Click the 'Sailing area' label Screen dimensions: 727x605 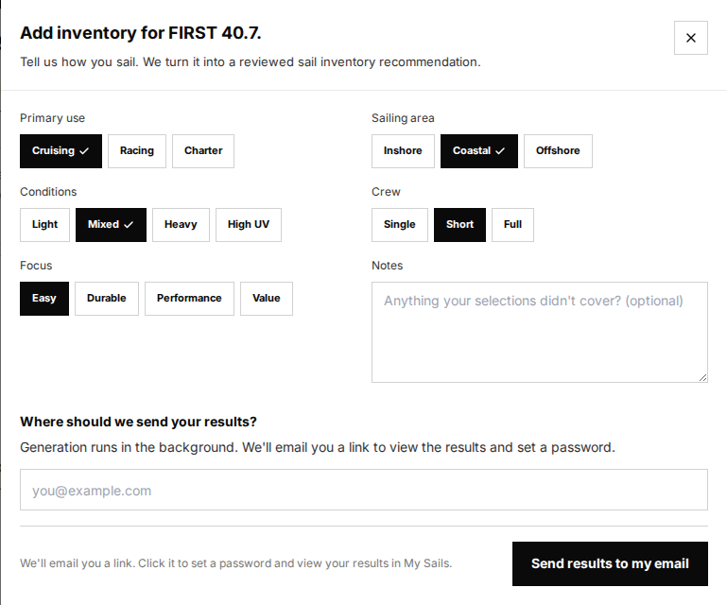point(403,118)
